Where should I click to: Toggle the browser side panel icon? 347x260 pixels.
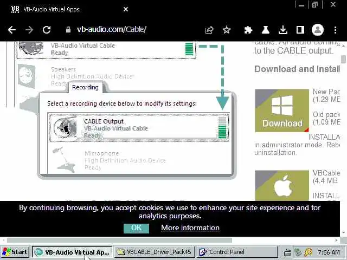coord(300,30)
